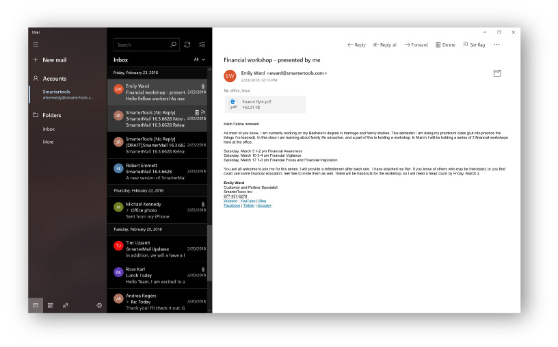
Task: Show More folders
Action: tap(48, 142)
